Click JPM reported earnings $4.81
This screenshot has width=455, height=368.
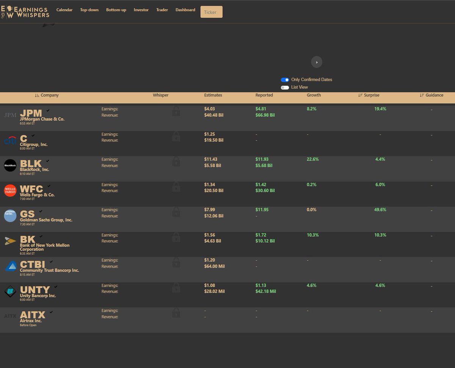tap(261, 109)
